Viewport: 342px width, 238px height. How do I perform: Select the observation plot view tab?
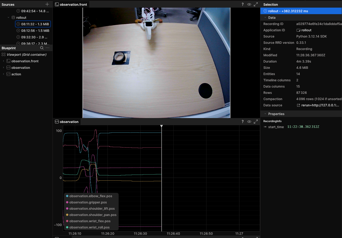(67, 122)
